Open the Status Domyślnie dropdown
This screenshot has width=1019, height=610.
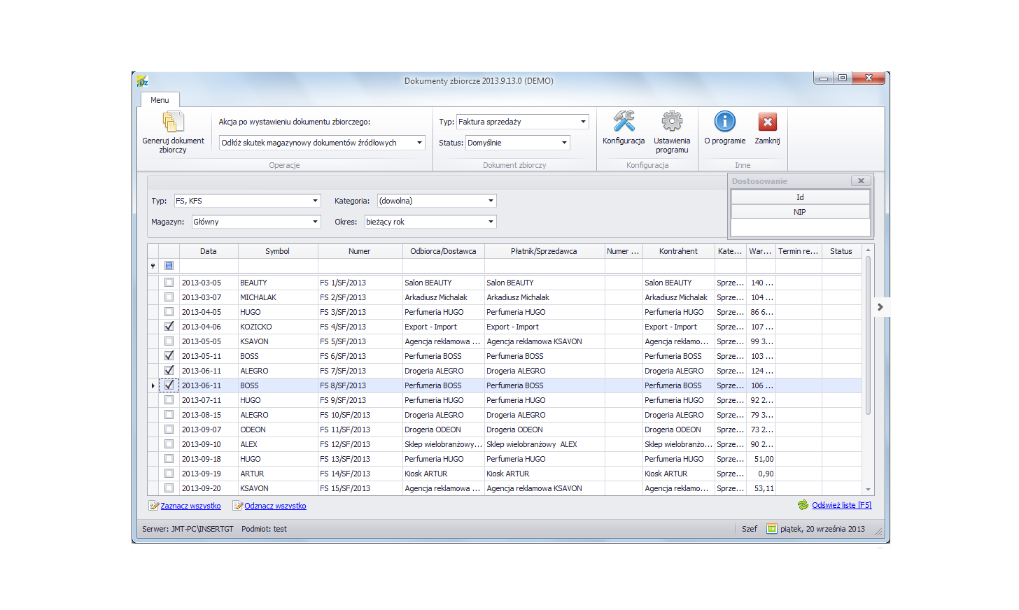click(x=564, y=143)
